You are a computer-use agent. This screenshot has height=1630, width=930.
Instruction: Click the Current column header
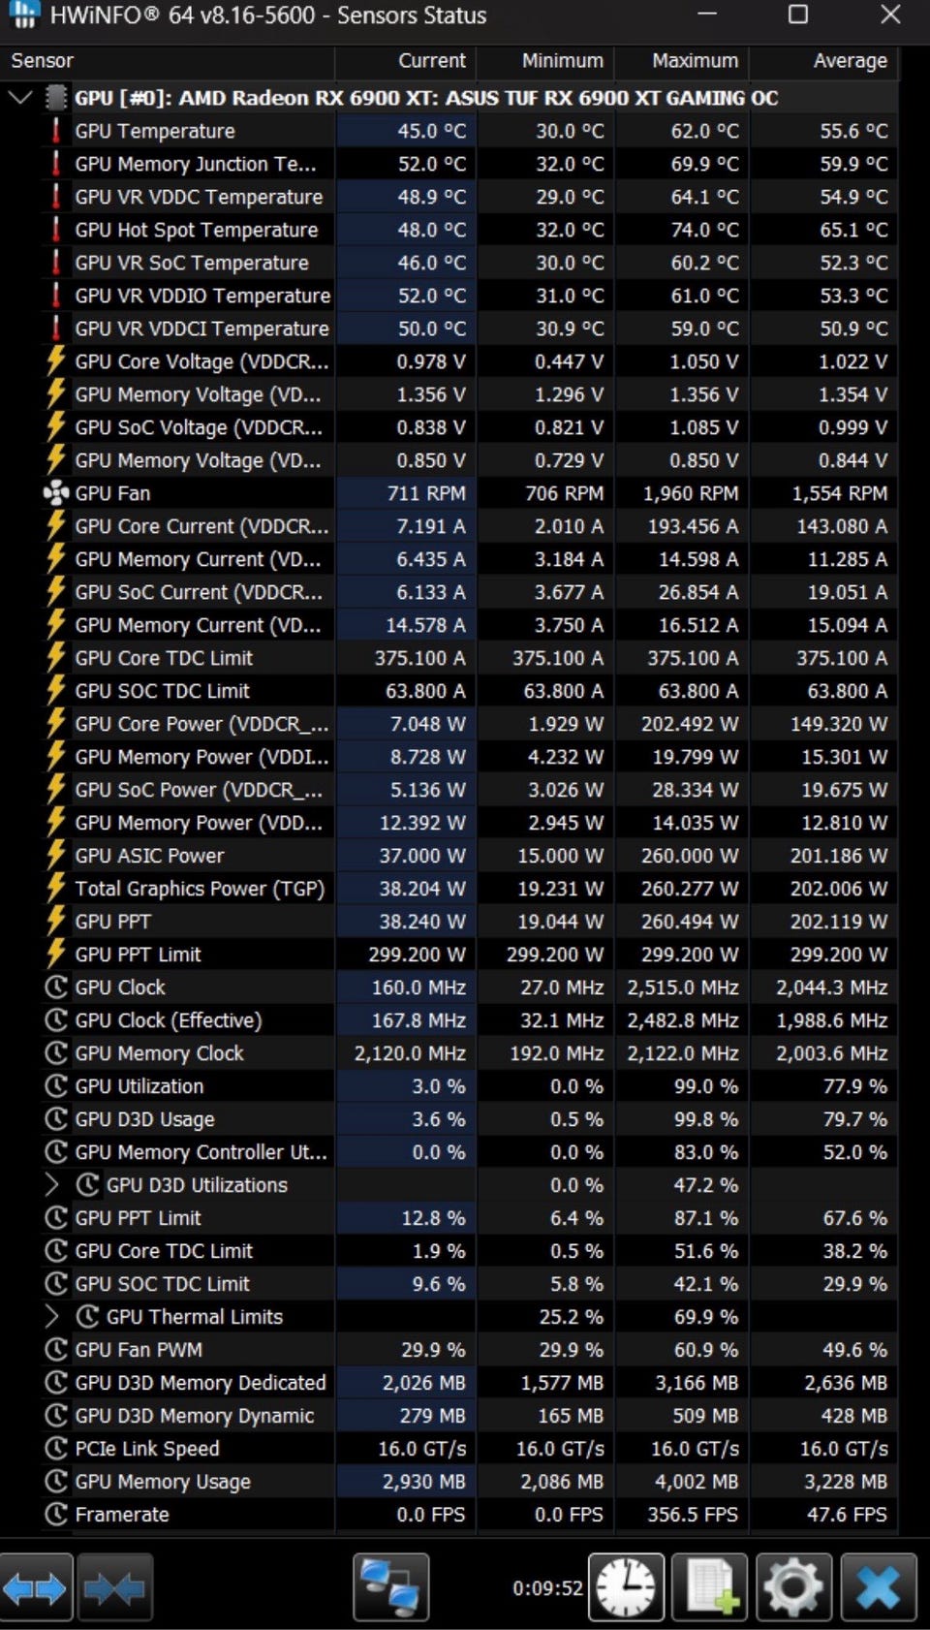tap(432, 61)
